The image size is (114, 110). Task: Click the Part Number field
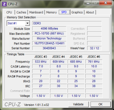point(49,43)
